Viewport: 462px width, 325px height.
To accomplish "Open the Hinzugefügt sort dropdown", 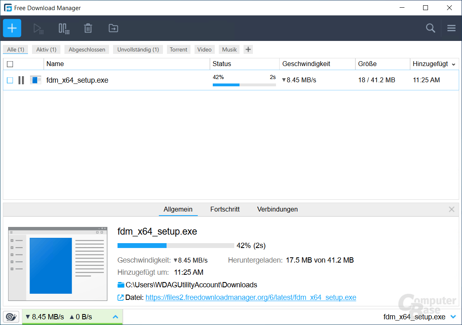I will [453, 64].
